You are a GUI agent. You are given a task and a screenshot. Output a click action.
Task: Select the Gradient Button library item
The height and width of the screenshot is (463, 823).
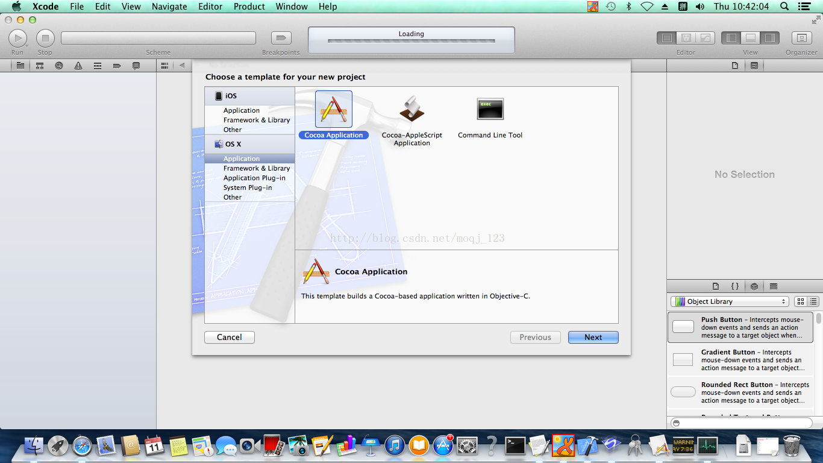(740, 360)
